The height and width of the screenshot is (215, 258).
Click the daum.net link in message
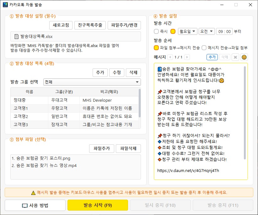coord(188,170)
